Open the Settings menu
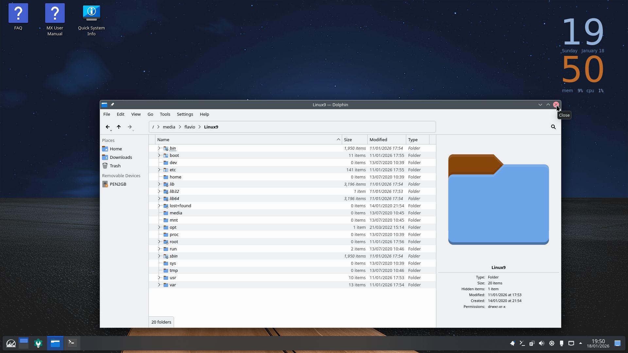This screenshot has height=353, width=628. [x=185, y=114]
